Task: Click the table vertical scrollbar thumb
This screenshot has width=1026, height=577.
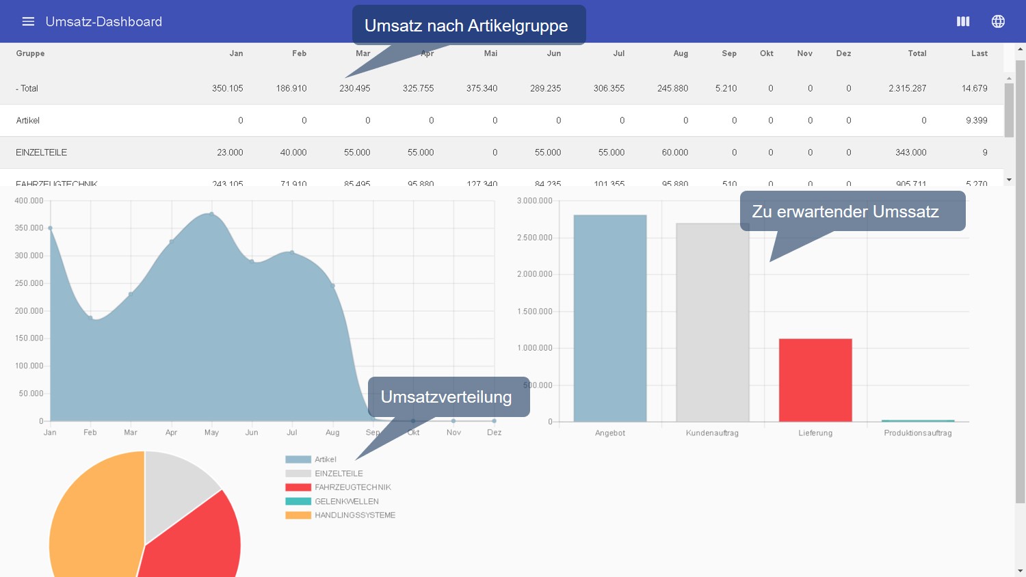Action: 1009,110
